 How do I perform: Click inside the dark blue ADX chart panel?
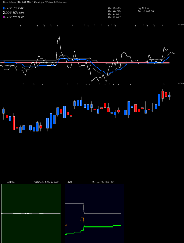point(94,214)
